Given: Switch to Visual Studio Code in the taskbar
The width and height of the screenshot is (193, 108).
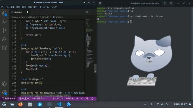Looking at the screenshot, I should (x=59, y=104).
